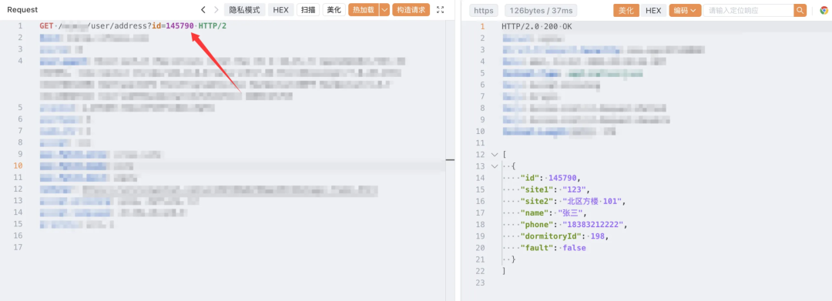This screenshot has height=301, width=832.
Task: Collapse the JSON object at line 13
Action: pos(495,166)
